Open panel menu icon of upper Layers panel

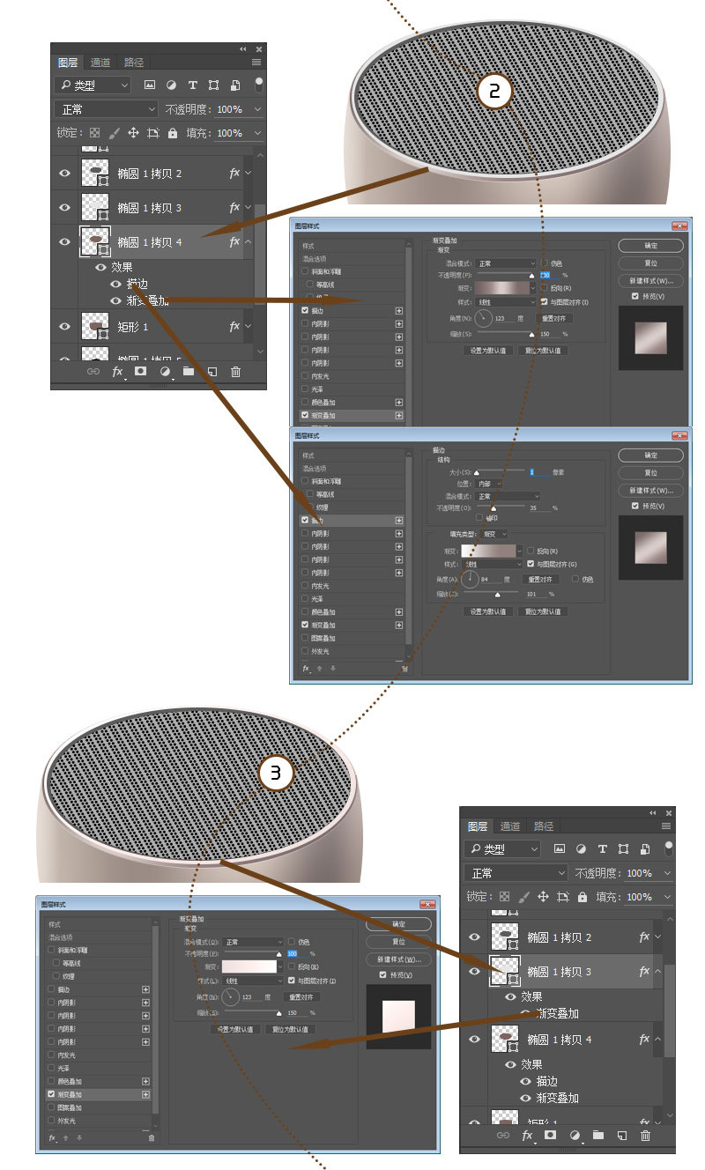point(256,63)
